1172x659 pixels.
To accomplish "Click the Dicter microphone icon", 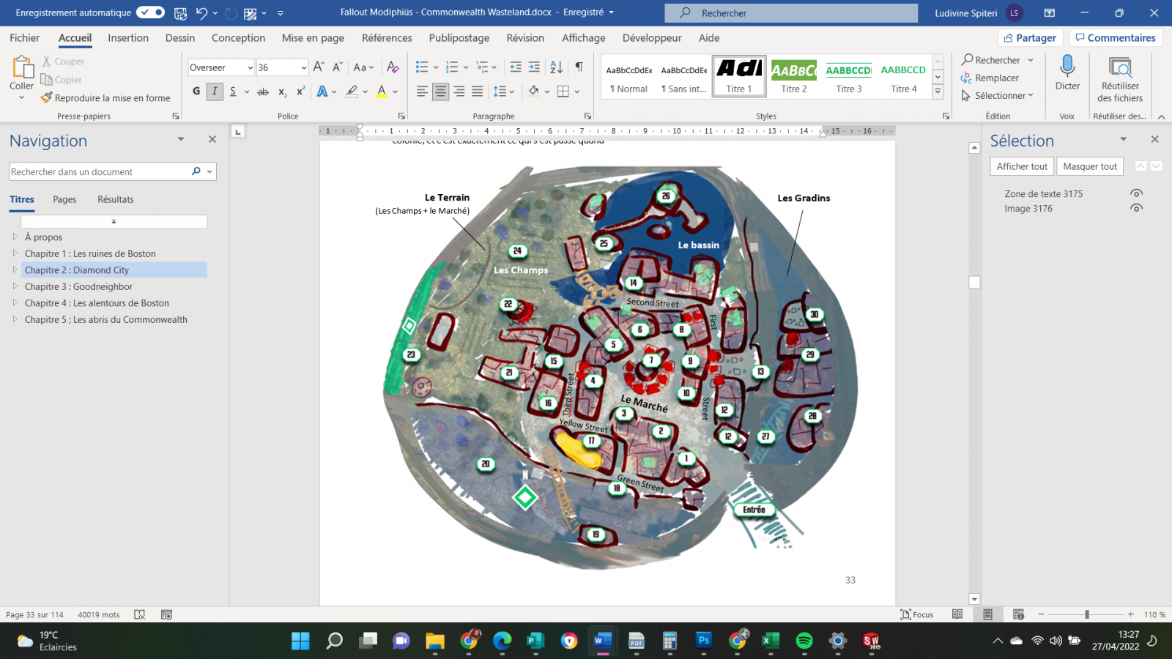I will (1067, 67).
